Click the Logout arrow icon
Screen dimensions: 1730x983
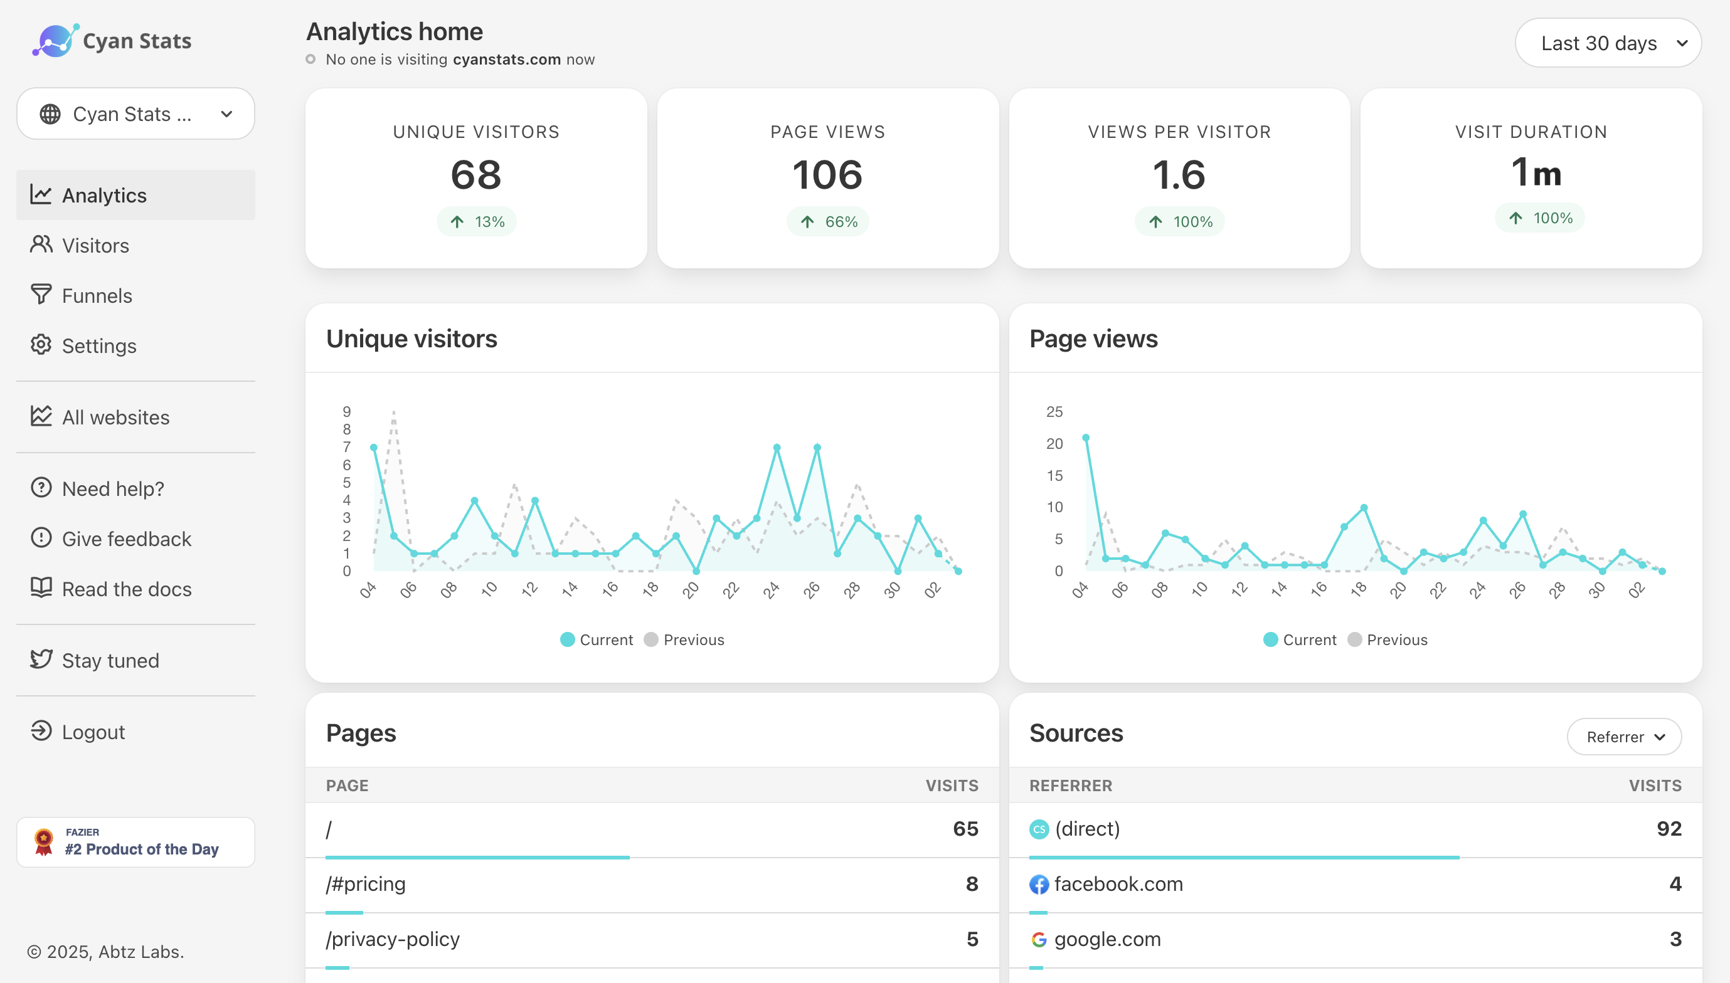click(41, 731)
